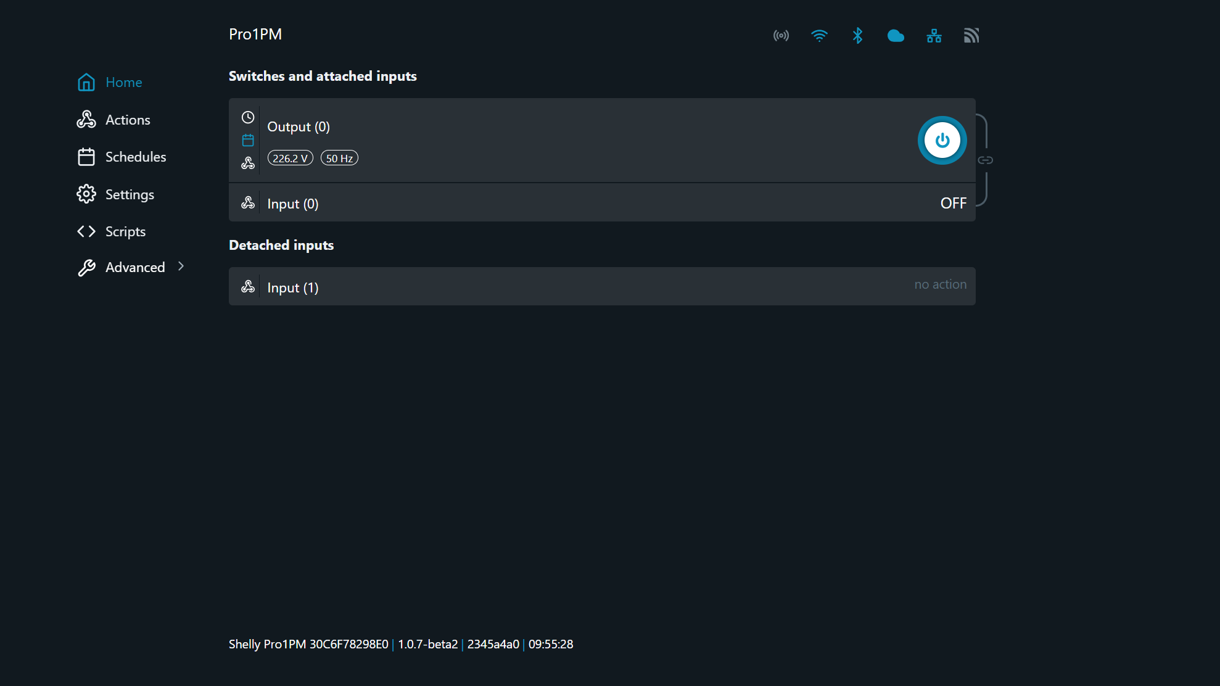Select Actions in the sidebar

pos(128,120)
